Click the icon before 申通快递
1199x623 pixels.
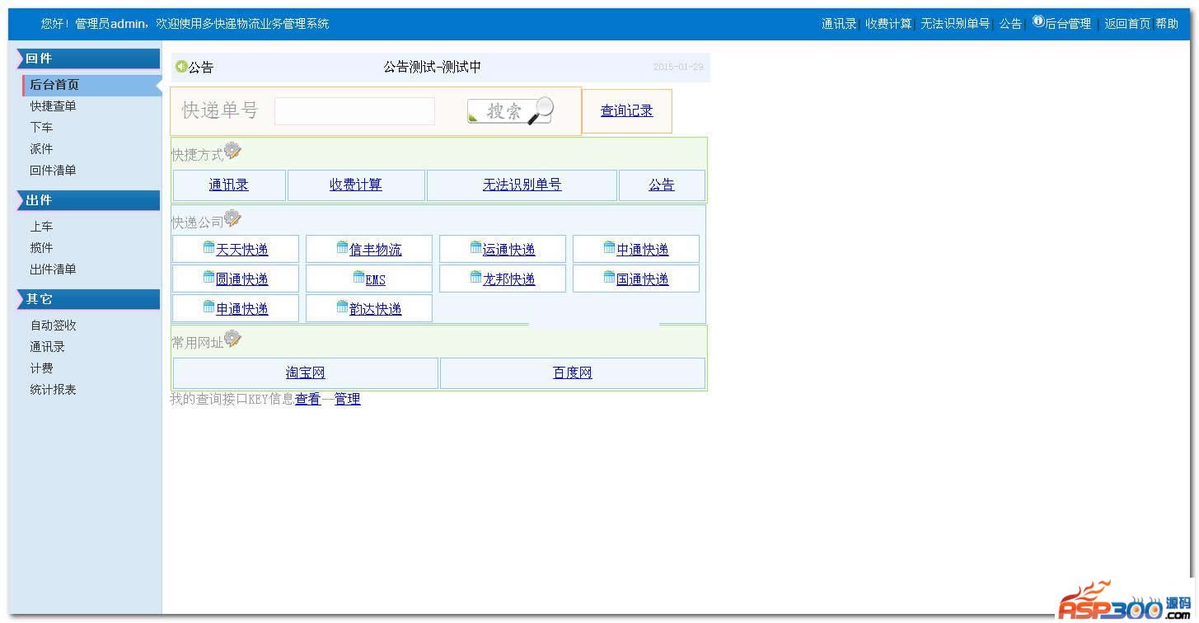(209, 307)
